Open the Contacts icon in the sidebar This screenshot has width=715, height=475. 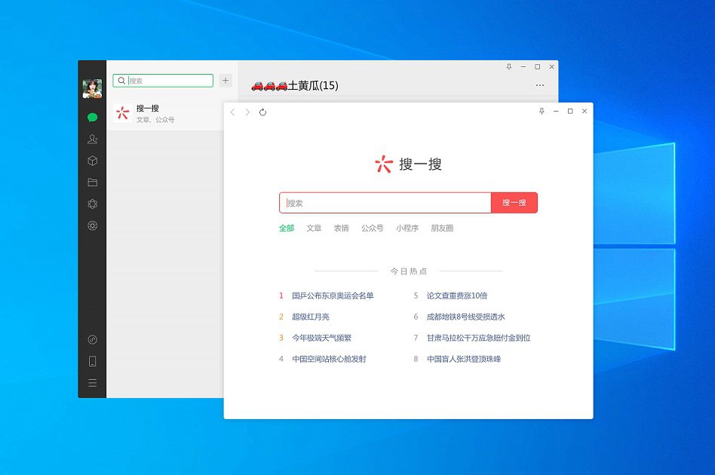click(x=92, y=139)
